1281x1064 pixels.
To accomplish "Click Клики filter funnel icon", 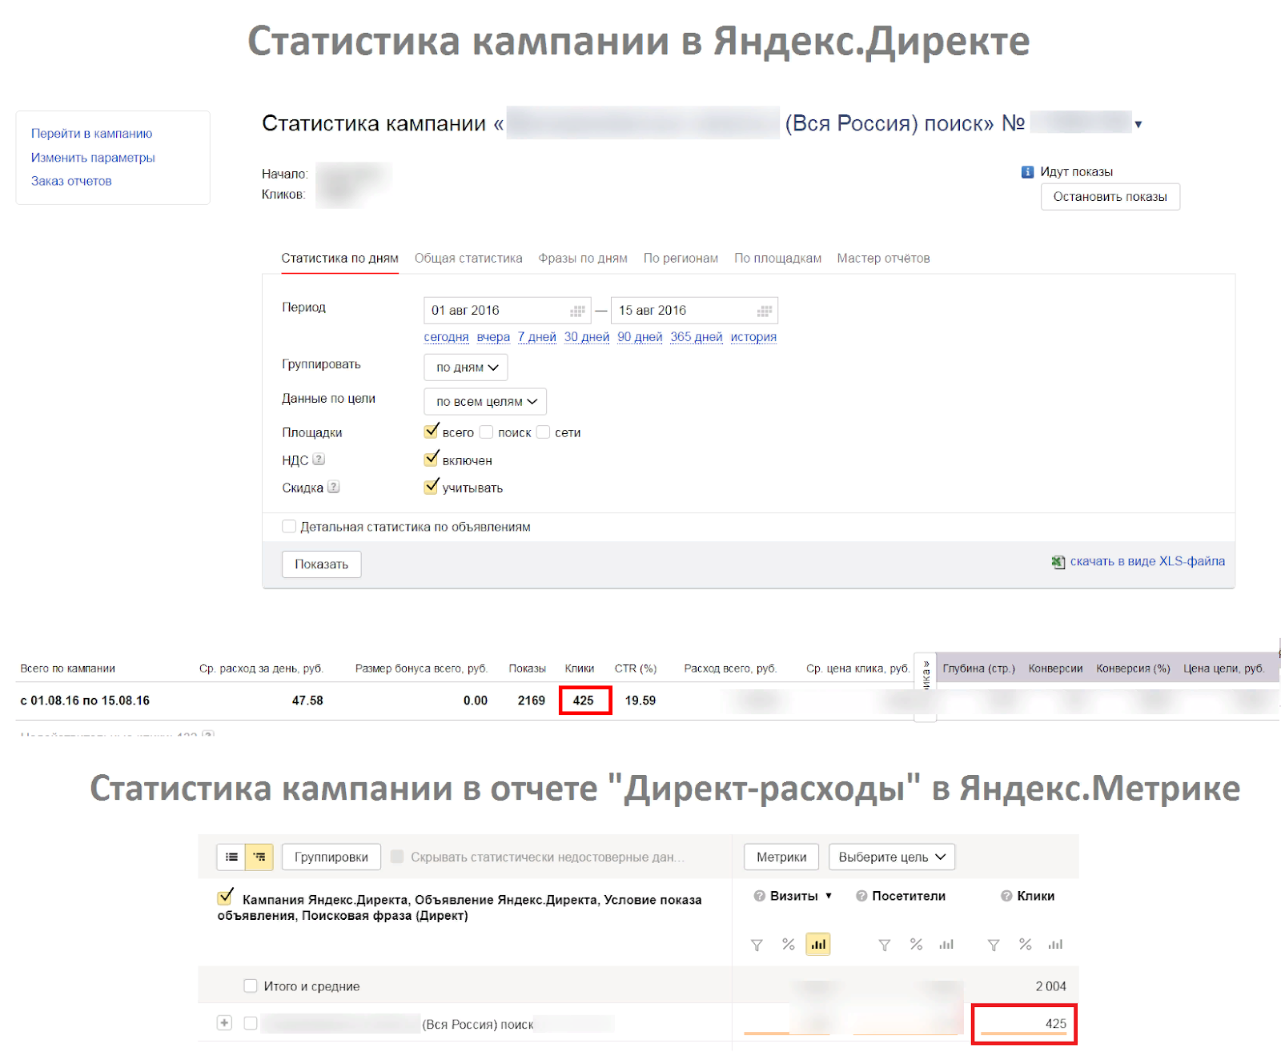I will tap(994, 946).
